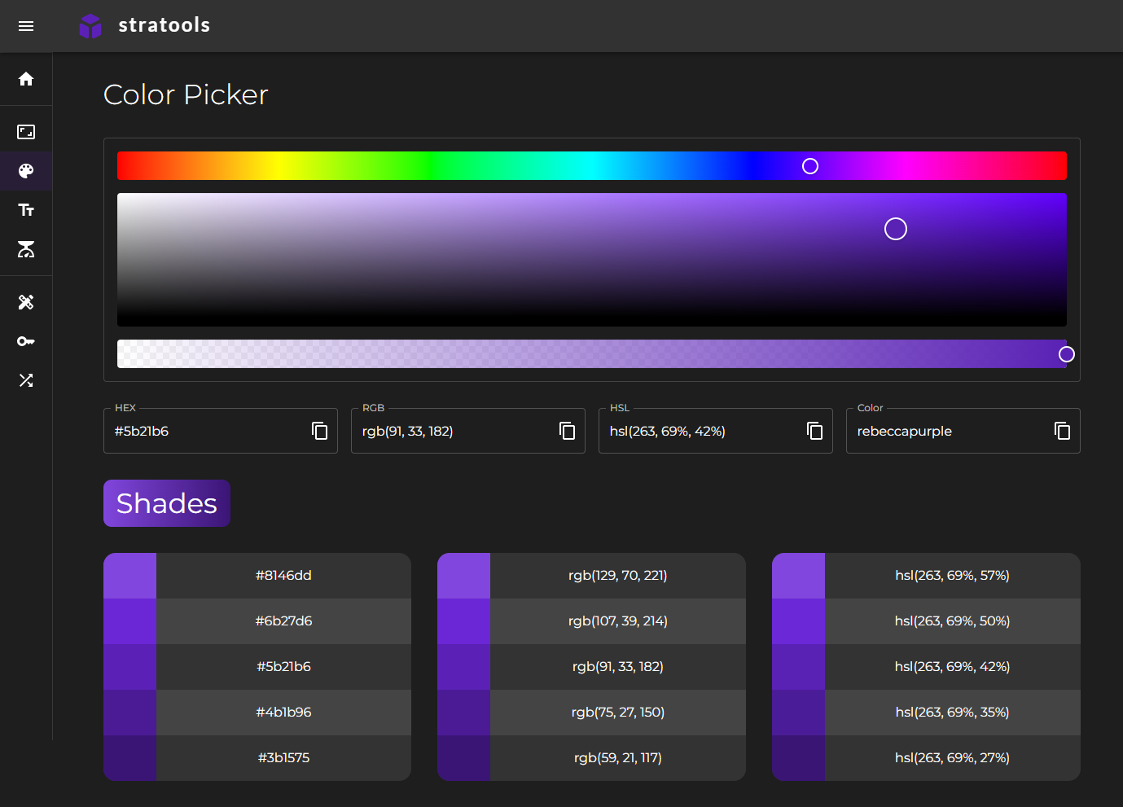
Task: Open the key tool in the sidebar
Action: [x=26, y=341]
